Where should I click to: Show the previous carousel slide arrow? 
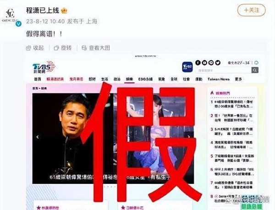coord(38,137)
